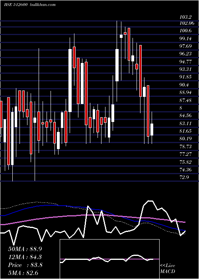
Task: Click the 5MA : 82.6 readout
Action: tap(23, 273)
